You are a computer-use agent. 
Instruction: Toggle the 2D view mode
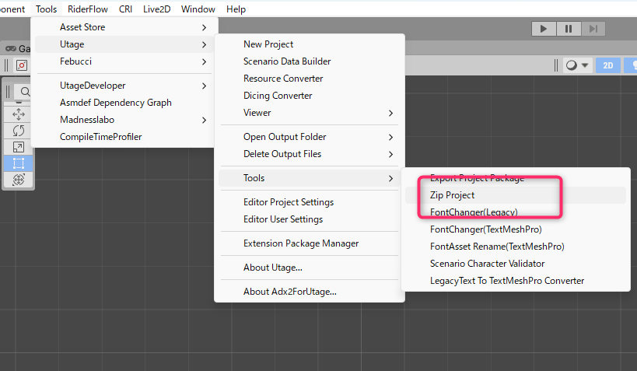click(x=608, y=65)
